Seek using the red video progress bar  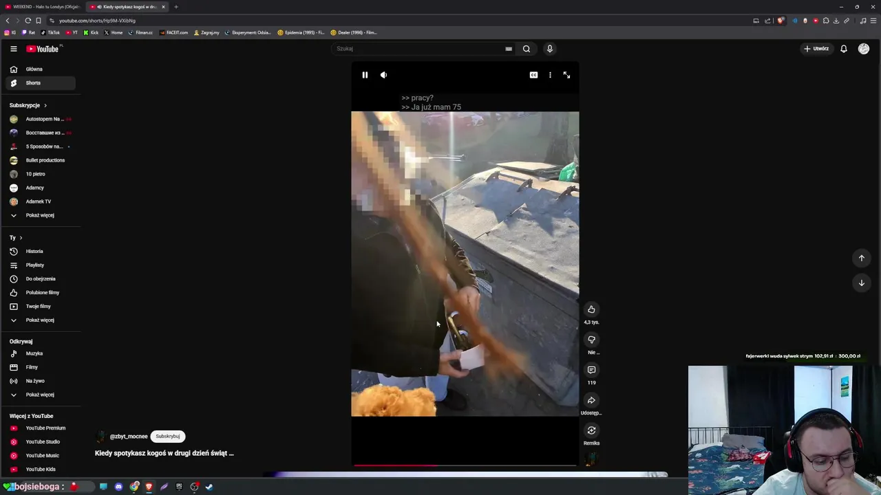[x=465, y=465]
